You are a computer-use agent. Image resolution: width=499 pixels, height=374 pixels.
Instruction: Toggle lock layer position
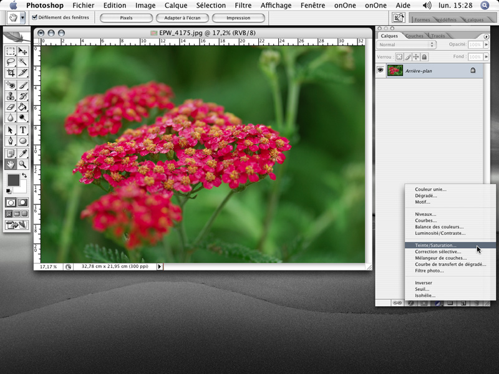[x=416, y=57]
